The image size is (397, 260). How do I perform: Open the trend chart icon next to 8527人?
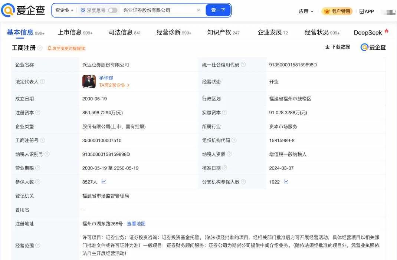click(104, 181)
